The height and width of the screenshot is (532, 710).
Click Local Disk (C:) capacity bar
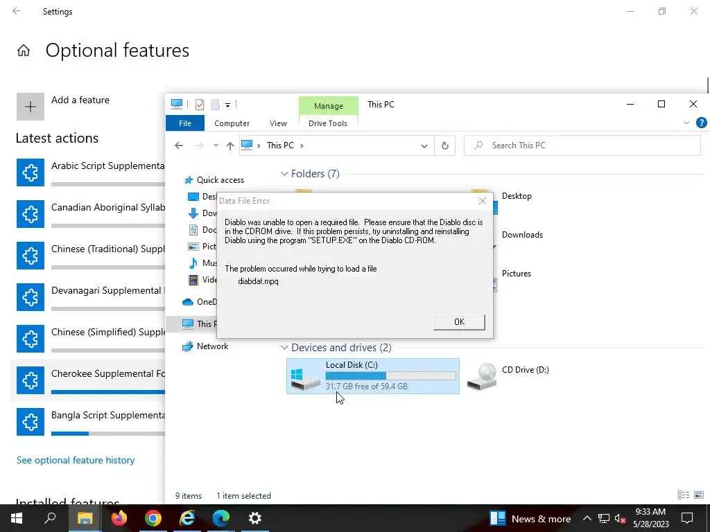point(391,376)
